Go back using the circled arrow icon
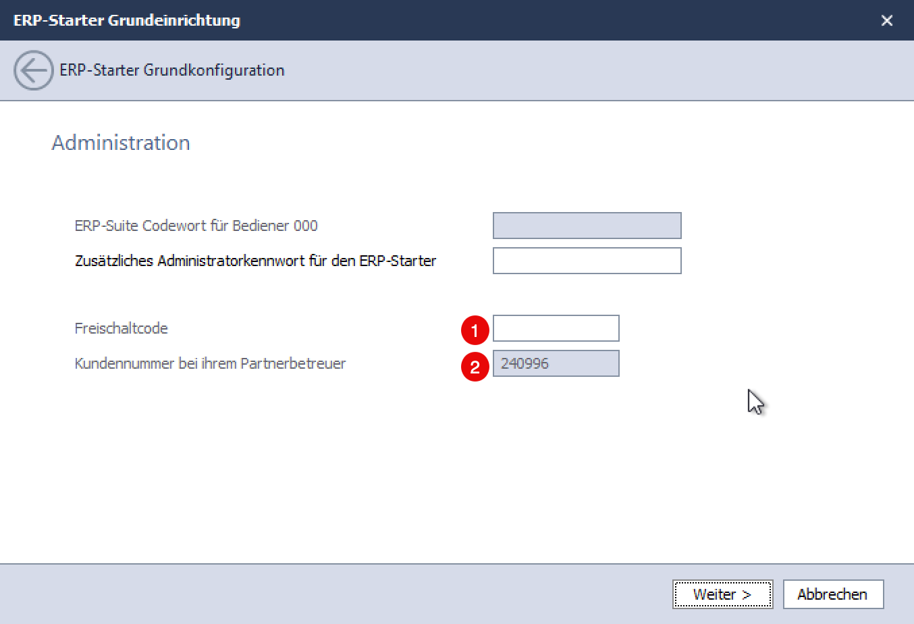 [33, 70]
